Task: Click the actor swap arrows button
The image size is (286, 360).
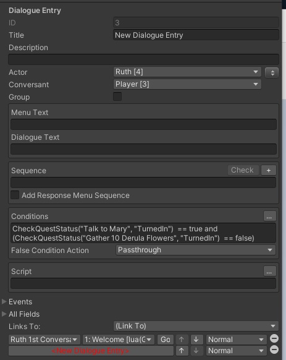Action: tap(272, 73)
